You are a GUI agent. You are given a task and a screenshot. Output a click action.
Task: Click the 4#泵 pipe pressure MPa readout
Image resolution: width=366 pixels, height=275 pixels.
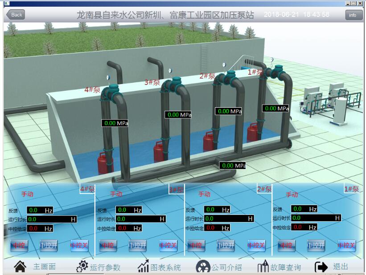(115, 123)
